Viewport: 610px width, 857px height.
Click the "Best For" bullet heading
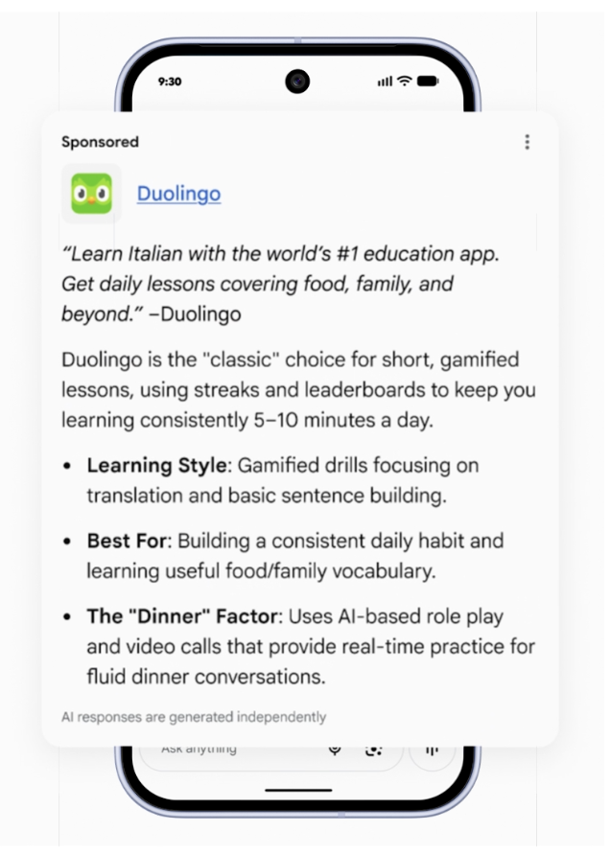[x=127, y=541]
